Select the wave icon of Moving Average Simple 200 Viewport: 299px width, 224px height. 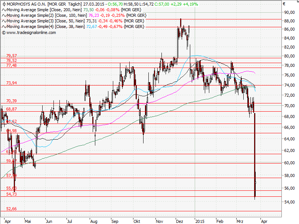[4, 10]
